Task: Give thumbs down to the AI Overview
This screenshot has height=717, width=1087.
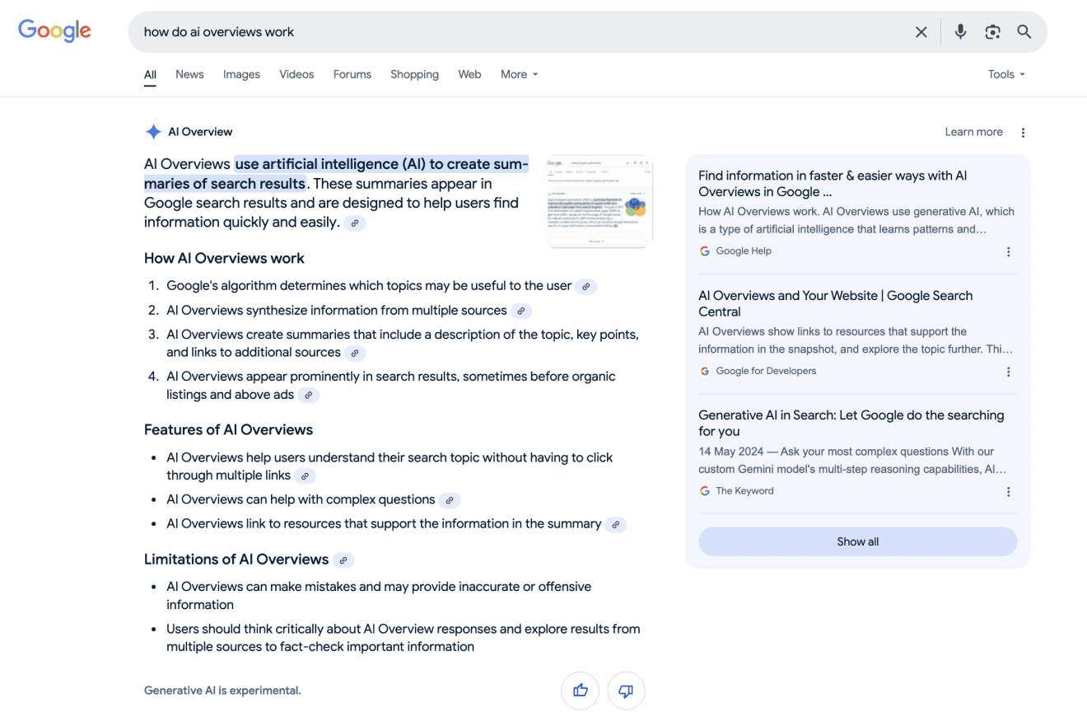Action: click(626, 691)
